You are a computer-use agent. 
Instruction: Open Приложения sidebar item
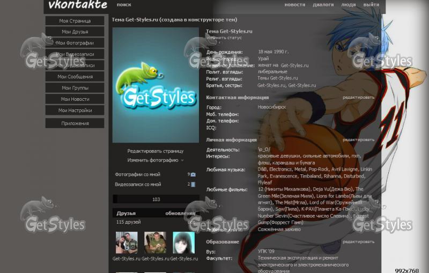pos(75,123)
